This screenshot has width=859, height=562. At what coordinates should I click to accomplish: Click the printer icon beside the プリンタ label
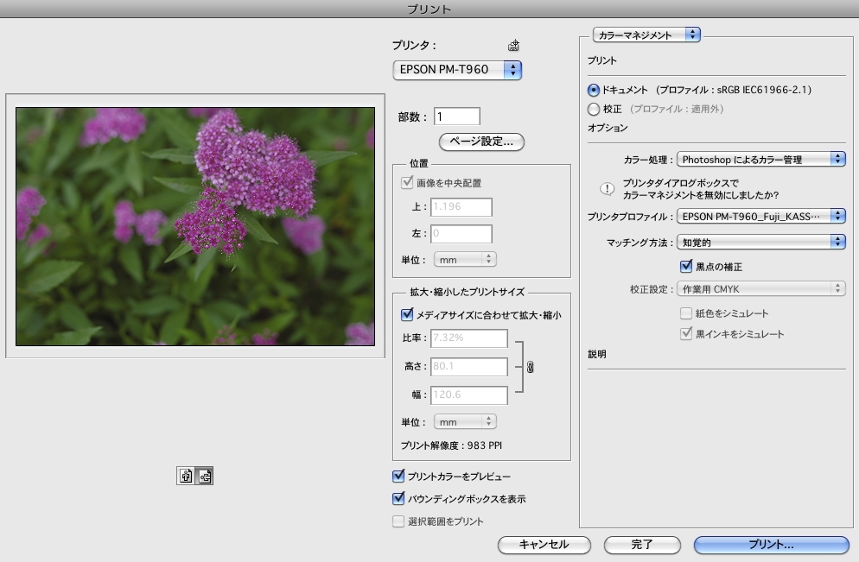point(513,46)
